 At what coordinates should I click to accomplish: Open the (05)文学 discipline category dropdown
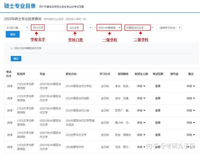tap(79, 27)
